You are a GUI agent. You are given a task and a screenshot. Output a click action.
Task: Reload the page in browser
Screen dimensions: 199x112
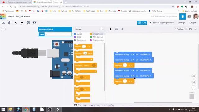(11, 7)
